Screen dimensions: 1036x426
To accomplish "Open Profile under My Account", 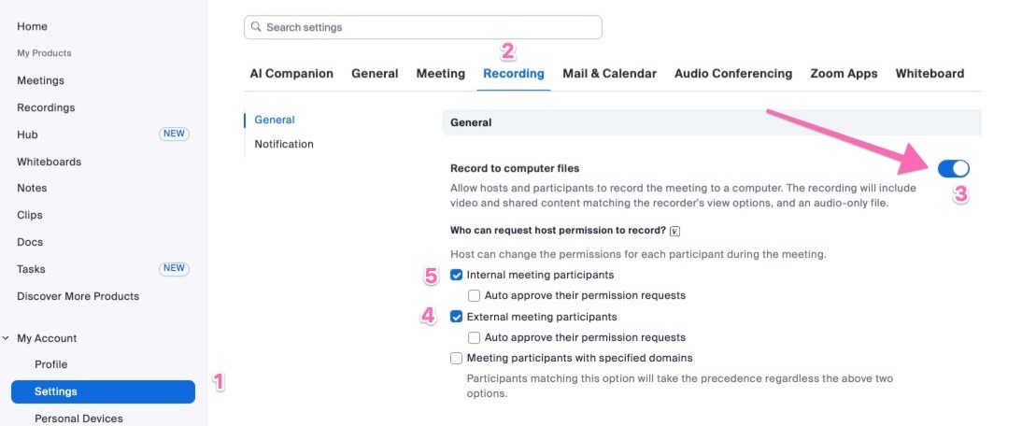I will point(51,364).
